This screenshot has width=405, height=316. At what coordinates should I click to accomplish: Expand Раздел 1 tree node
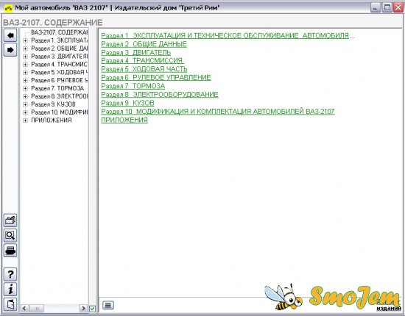click(x=25, y=40)
